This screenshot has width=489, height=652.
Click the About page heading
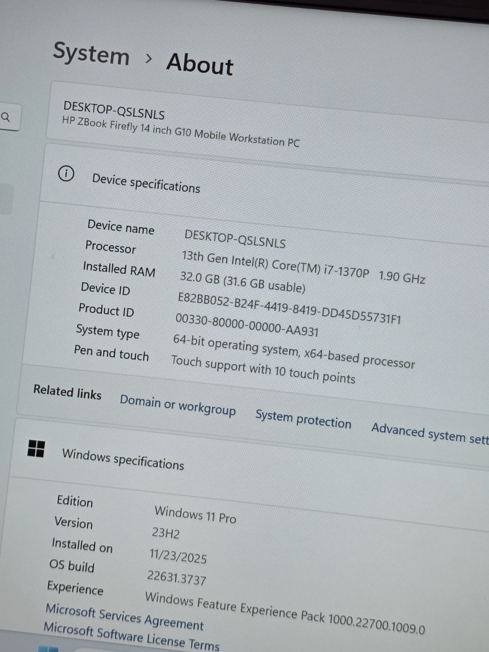point(200,64)
